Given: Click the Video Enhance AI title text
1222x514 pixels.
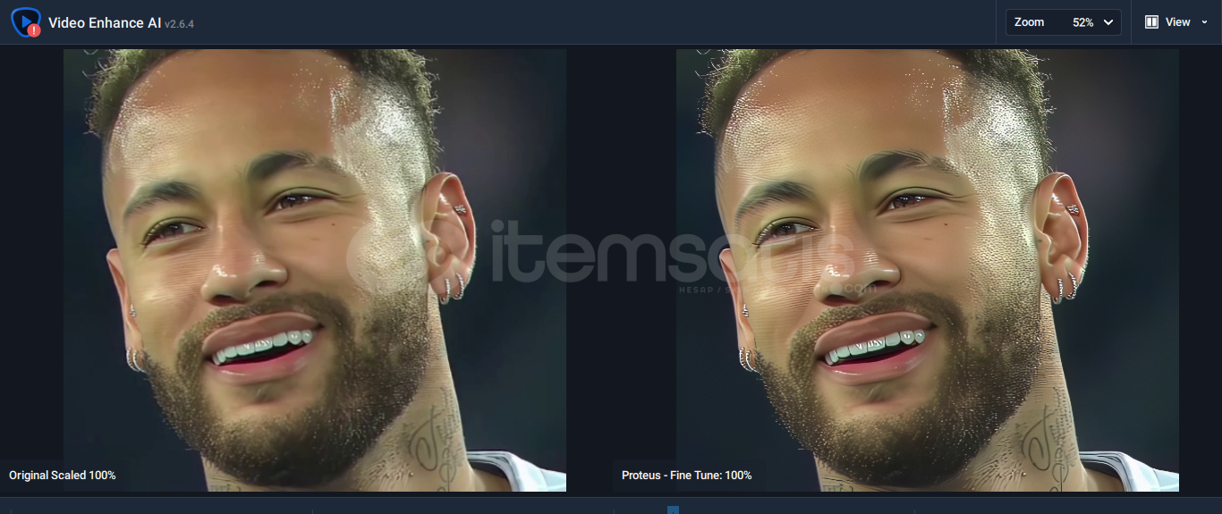Looking at the screenshot, I should [x=105, y=22].
